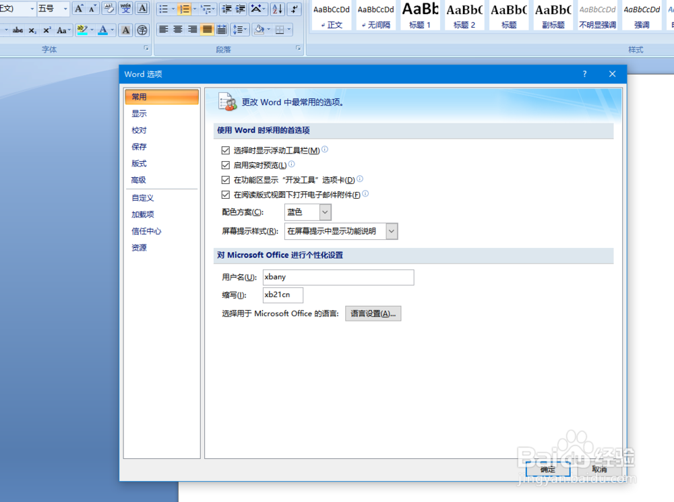Click the 缩写 initials input field
Screen dimensions: 674x502
click(x=283, y=295)
